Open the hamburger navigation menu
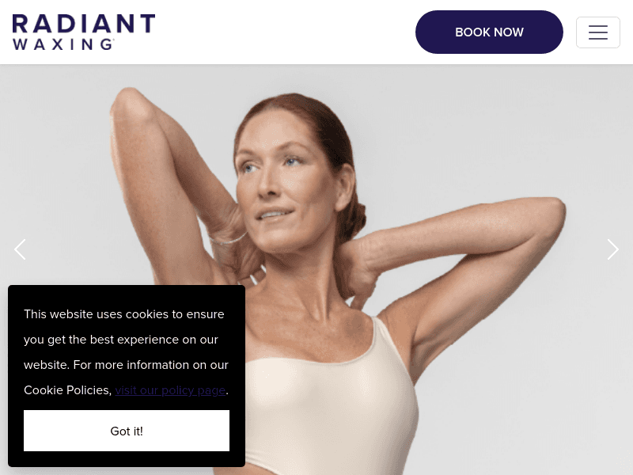This screenshot has width=633, height=475. pyautogui.click(x=598, y=32)
